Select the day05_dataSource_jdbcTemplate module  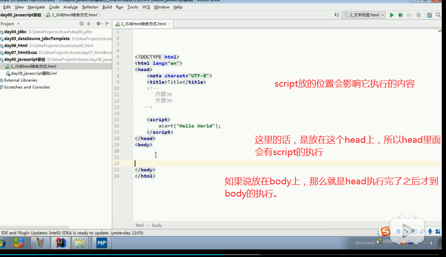click(x=37, y=39)
